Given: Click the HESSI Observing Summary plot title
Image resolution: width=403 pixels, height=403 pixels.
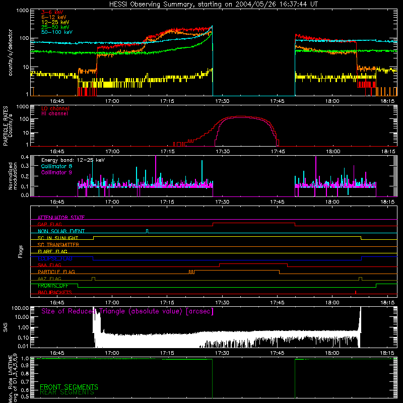Looking at the screenshot, I should pos(214,5).
